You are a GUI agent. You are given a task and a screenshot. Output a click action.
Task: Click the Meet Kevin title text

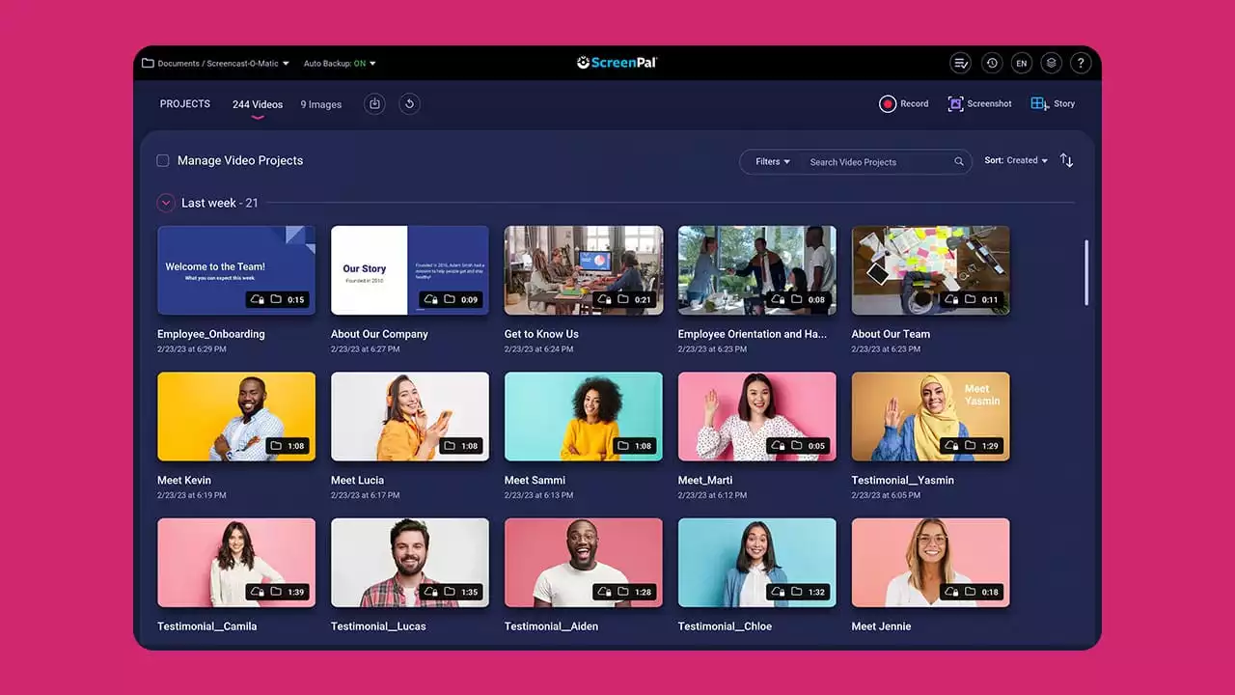point(184,480)
